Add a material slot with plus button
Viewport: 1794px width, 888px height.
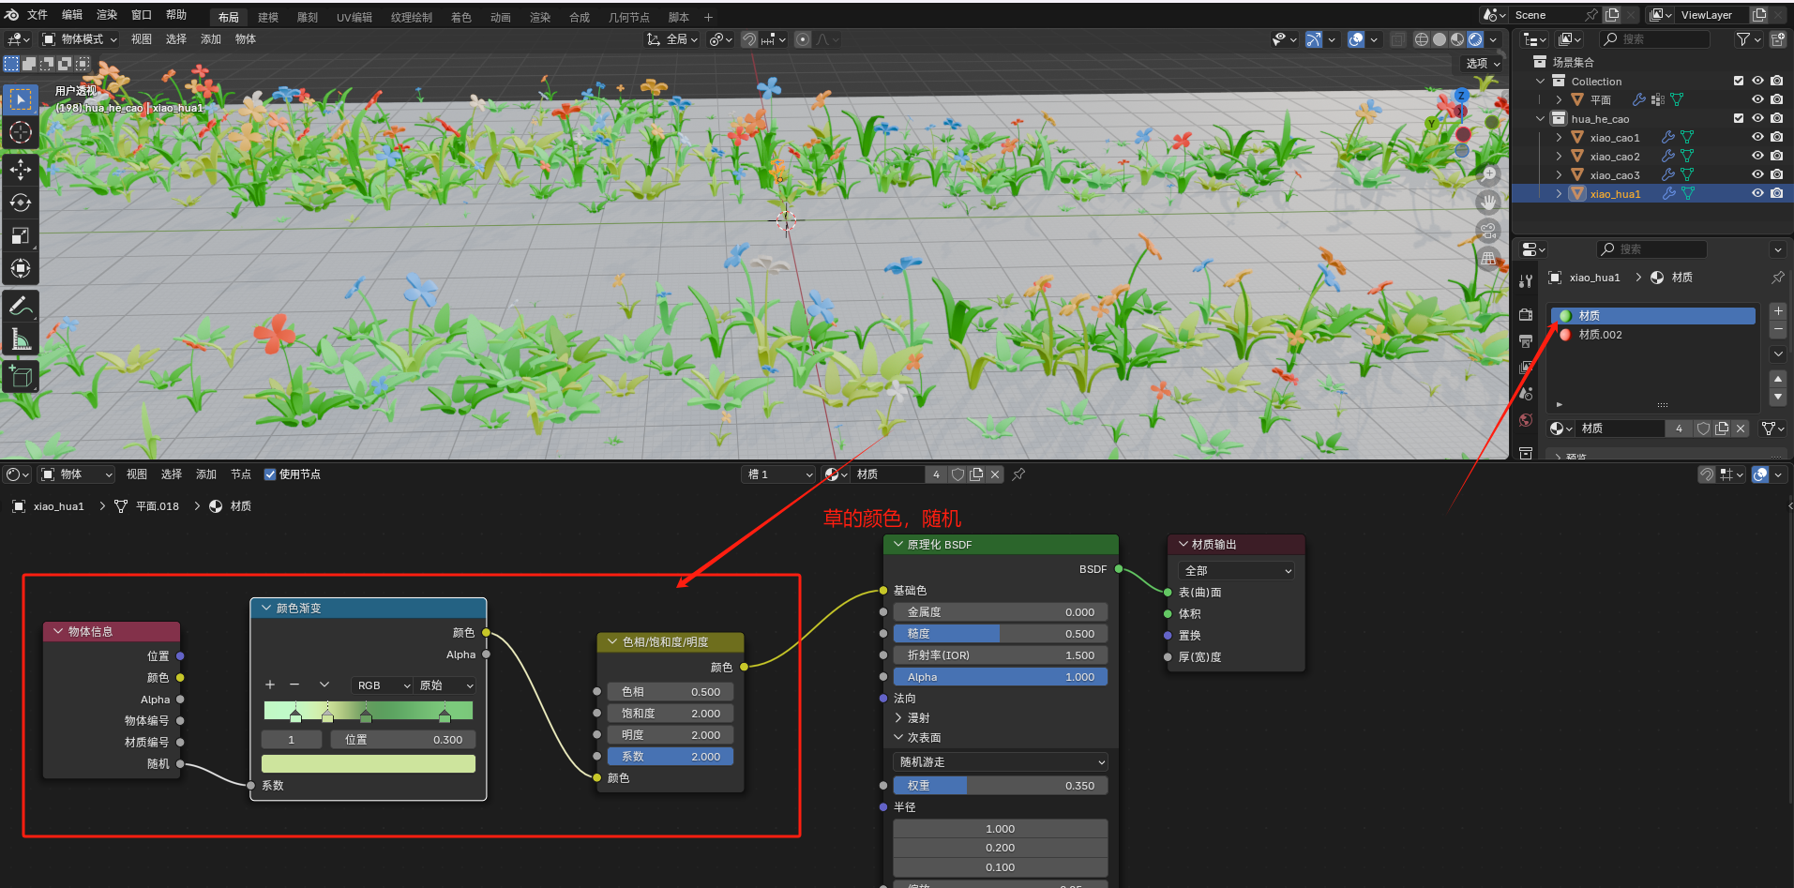click(1778, 310)
